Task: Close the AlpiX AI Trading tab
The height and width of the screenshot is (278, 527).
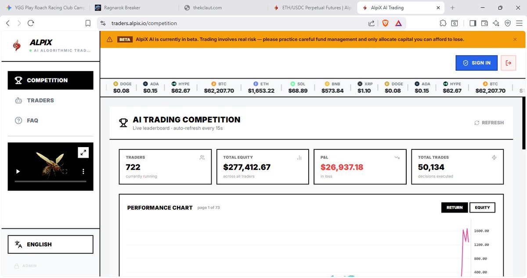Action: (438, 7)
